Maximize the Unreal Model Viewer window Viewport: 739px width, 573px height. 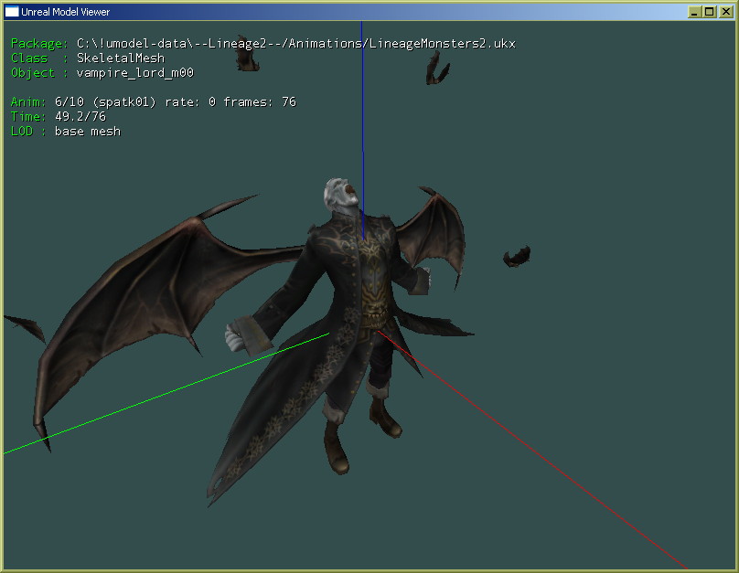[710, 12]
